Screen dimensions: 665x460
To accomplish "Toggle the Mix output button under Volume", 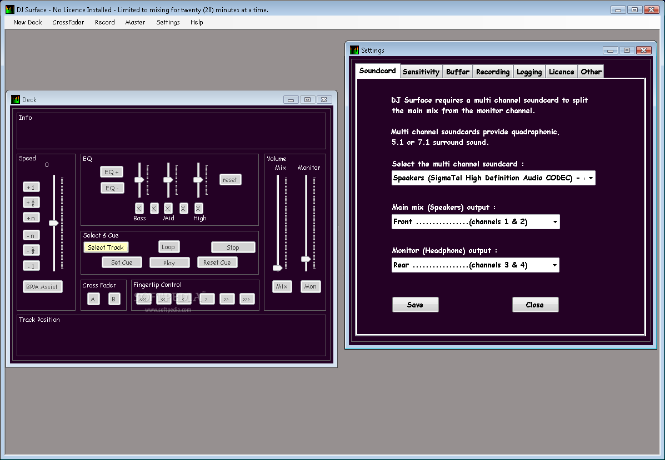I will 282,287.
